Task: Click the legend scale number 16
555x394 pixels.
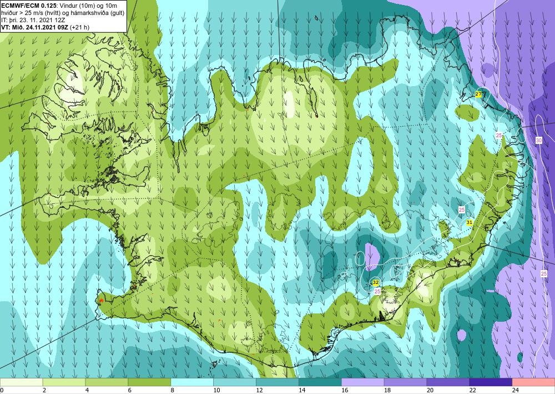Action: coord(345,391)
